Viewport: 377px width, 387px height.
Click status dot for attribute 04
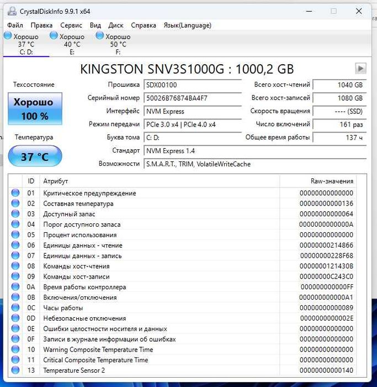tap(15, 224)
